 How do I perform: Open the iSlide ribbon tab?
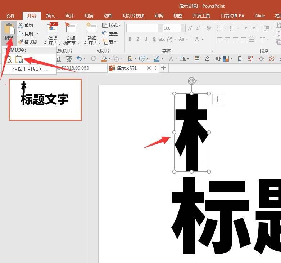pyautogui.click(x=260, y=16)
